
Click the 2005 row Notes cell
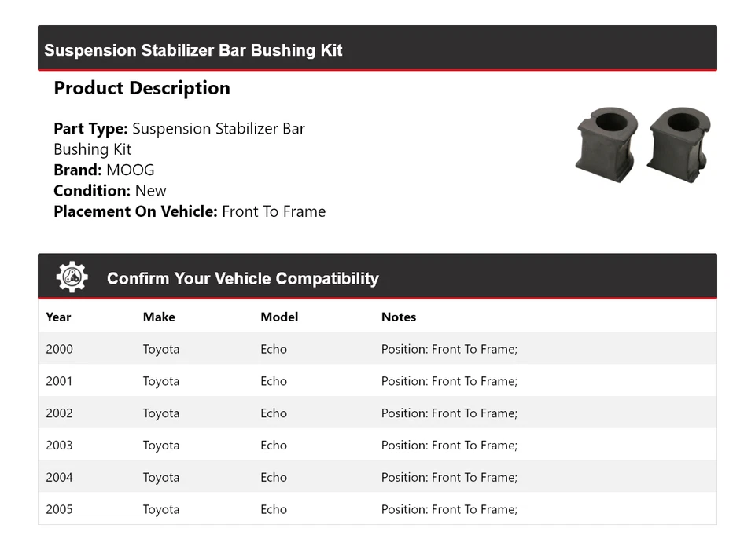point(449,509)
